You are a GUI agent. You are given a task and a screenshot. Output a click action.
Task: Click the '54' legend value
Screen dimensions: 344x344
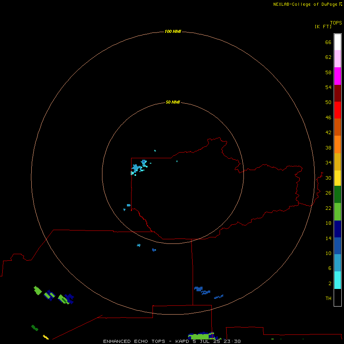328,87
